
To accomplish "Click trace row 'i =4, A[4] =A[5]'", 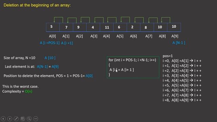I will tap(182, 80).
